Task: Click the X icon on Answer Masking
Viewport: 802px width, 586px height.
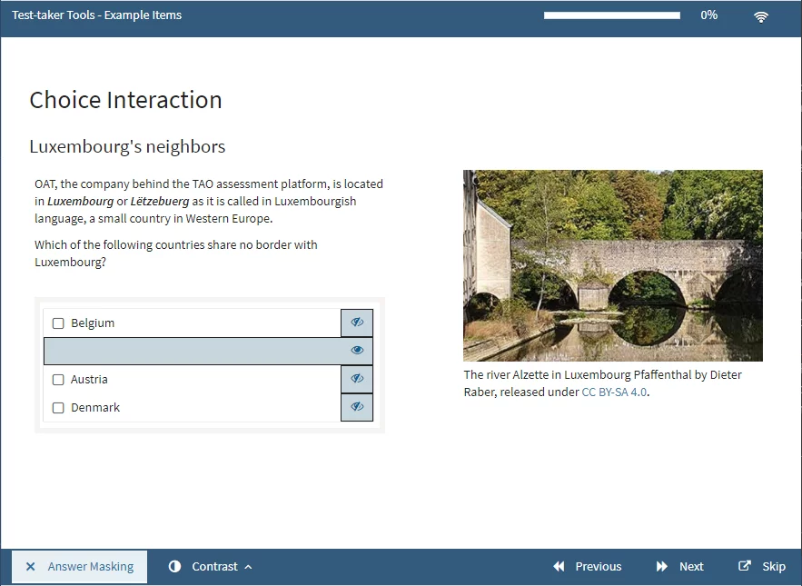Action: pyautogui.click(x=31, y=567)
